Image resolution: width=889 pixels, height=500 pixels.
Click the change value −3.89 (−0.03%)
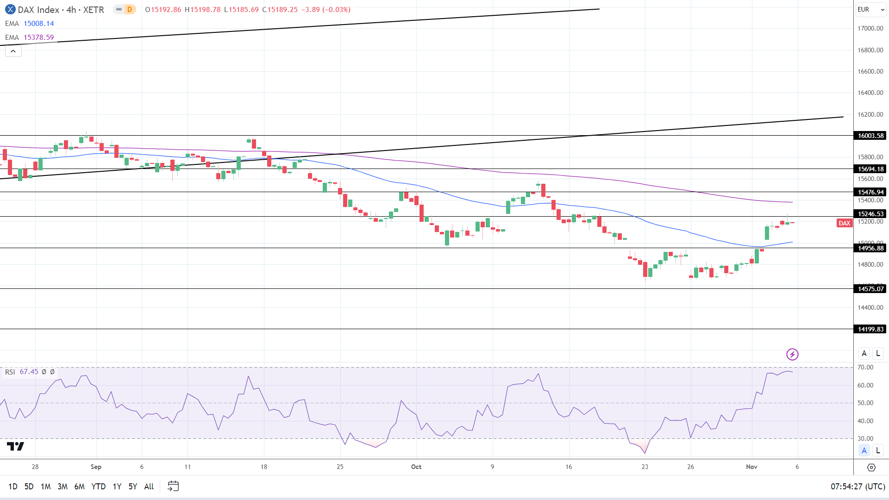(x=326, y=10)
